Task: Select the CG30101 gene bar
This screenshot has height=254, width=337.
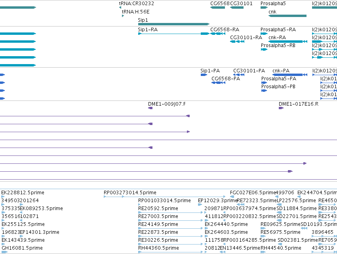Action: [x=237, y=8]
